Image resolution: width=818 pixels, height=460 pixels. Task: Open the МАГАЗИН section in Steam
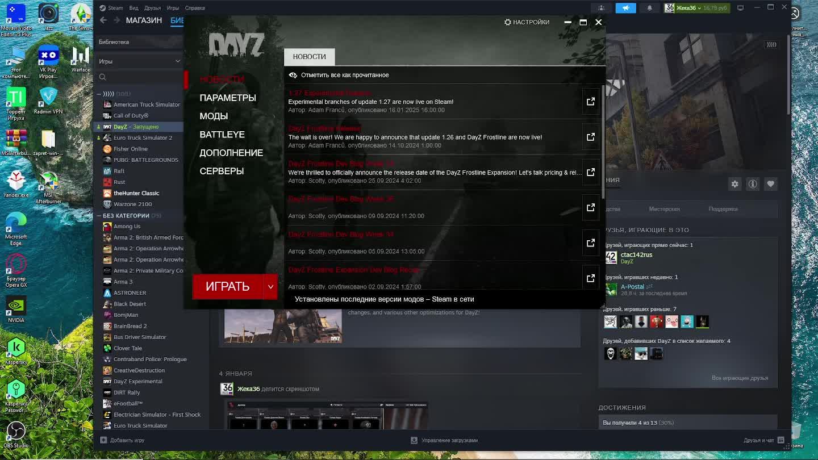tap(144, 20)
